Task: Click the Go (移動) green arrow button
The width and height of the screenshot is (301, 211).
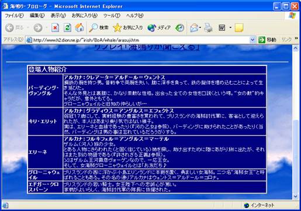Action: [x=267, y=40]
